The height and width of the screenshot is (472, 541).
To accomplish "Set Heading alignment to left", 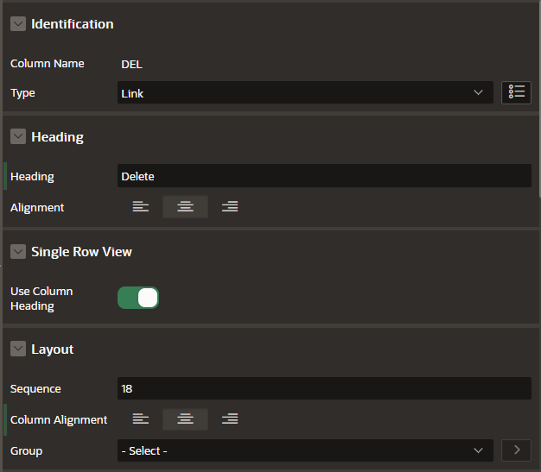I will 140,207.
